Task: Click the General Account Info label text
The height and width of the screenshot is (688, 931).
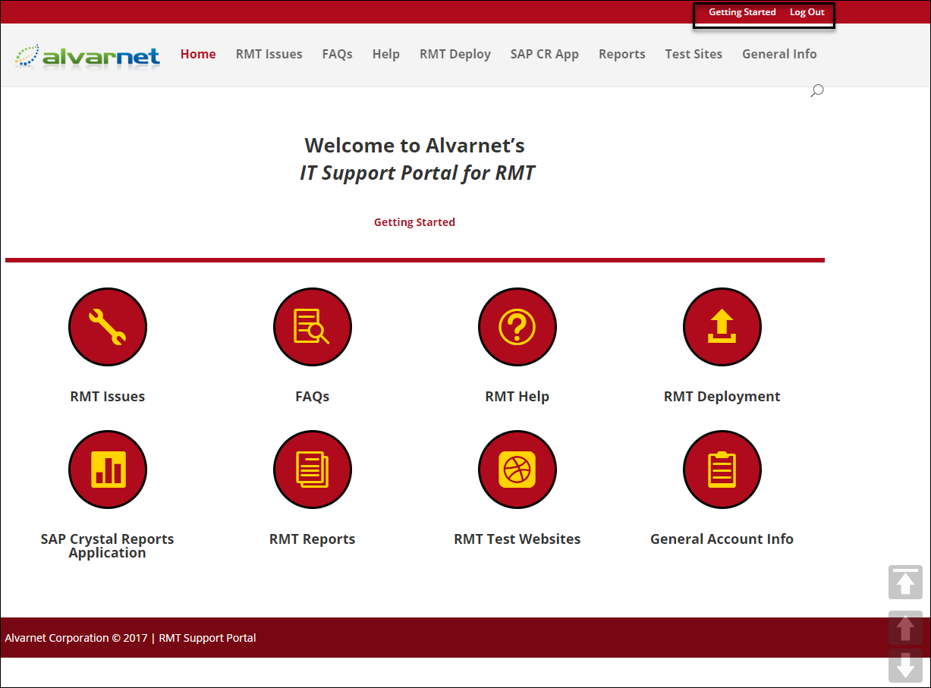Action: coord(722,539)
